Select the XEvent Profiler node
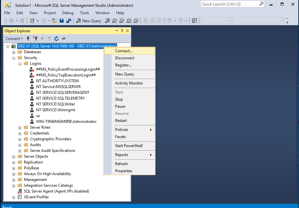The width and height of the screenshot is (299, 208). pyautogui.click(x=36, y=197)
